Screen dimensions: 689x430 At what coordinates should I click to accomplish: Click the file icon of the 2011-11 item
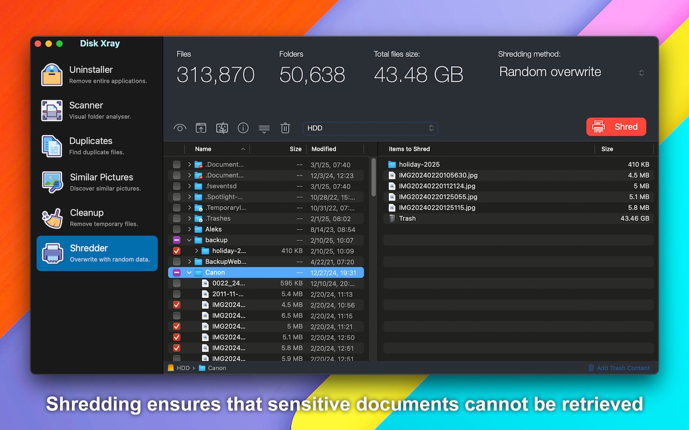(205, 294)
